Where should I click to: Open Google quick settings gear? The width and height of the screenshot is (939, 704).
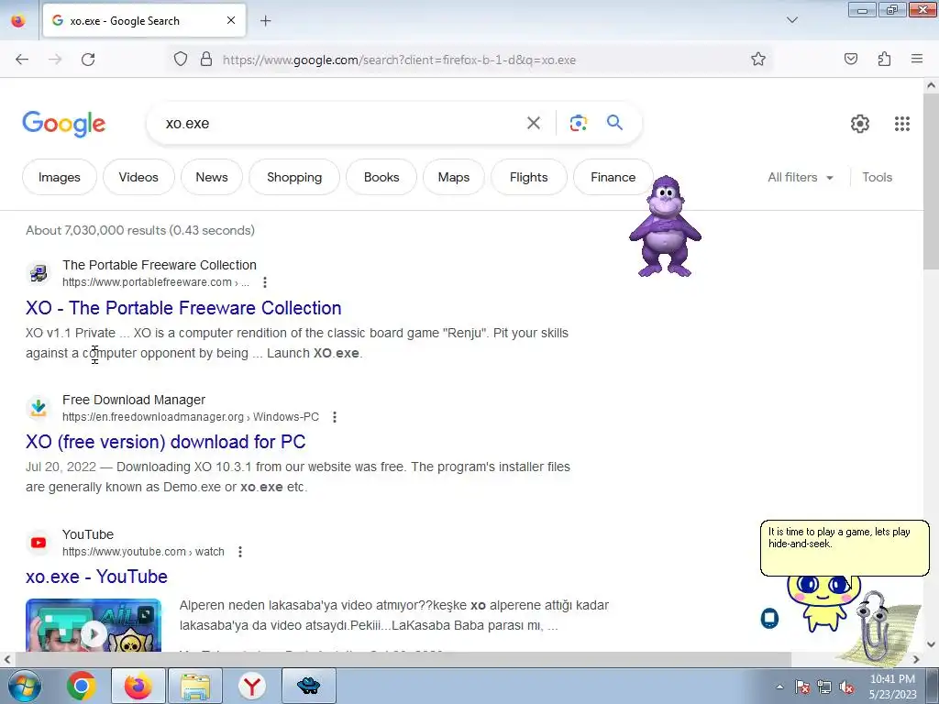click(860, 124)
